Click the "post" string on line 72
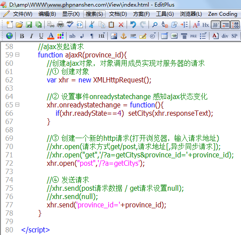The image size is (241, 235). 86,163
